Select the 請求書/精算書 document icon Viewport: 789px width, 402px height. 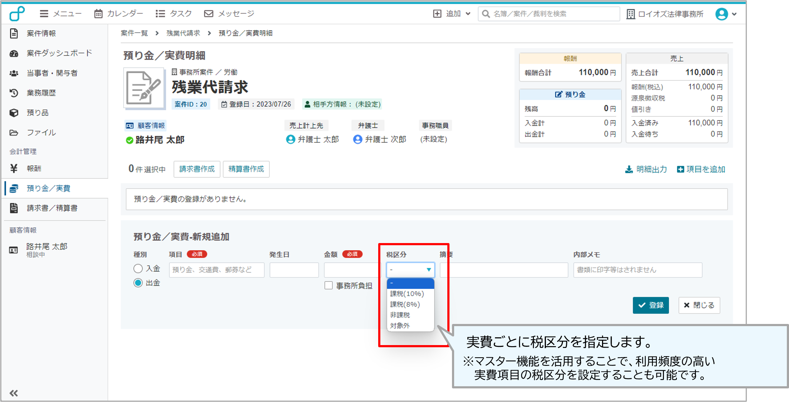pos(14,208)
